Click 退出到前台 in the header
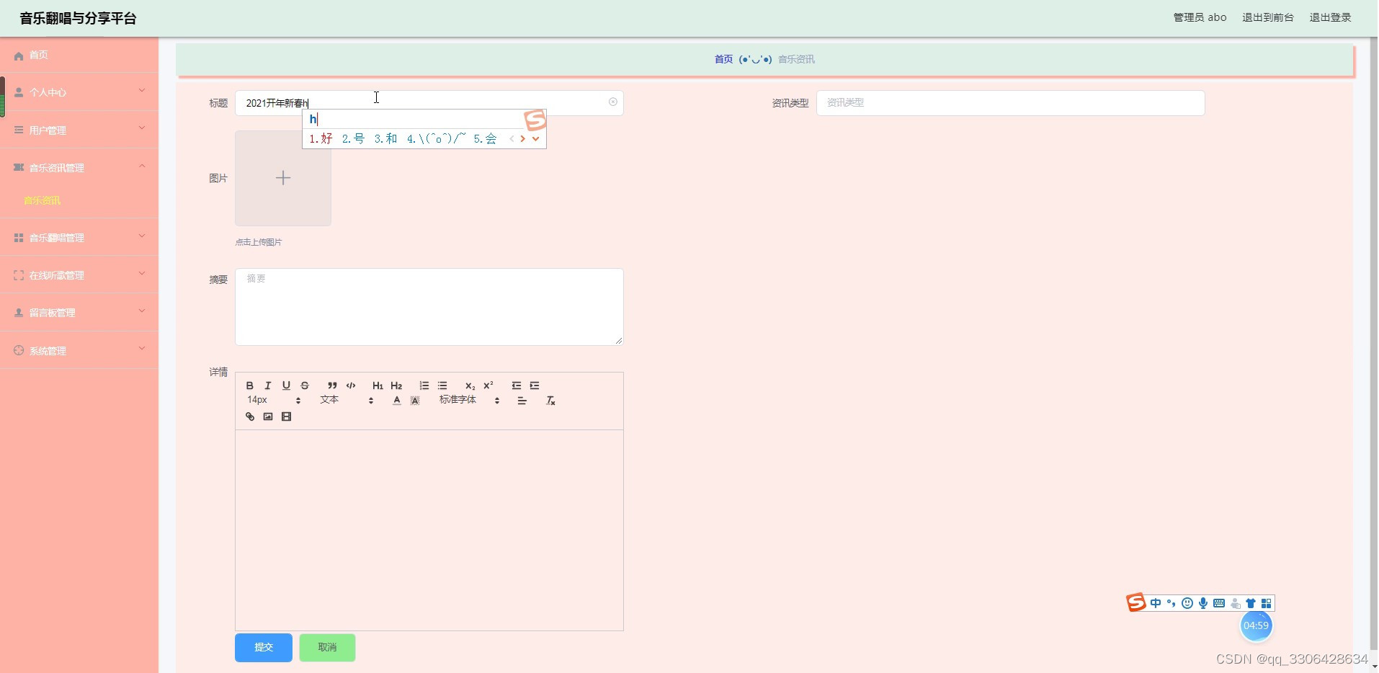The width and height of the screenshot is (1379, 673). [x=1267, y=17]
